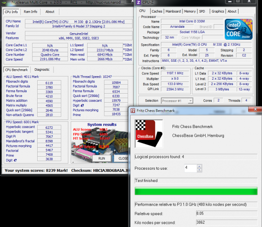This screenshot has width=262, height=227.
Task: Click the Test finished status field
Action: [x=196, y=181]
